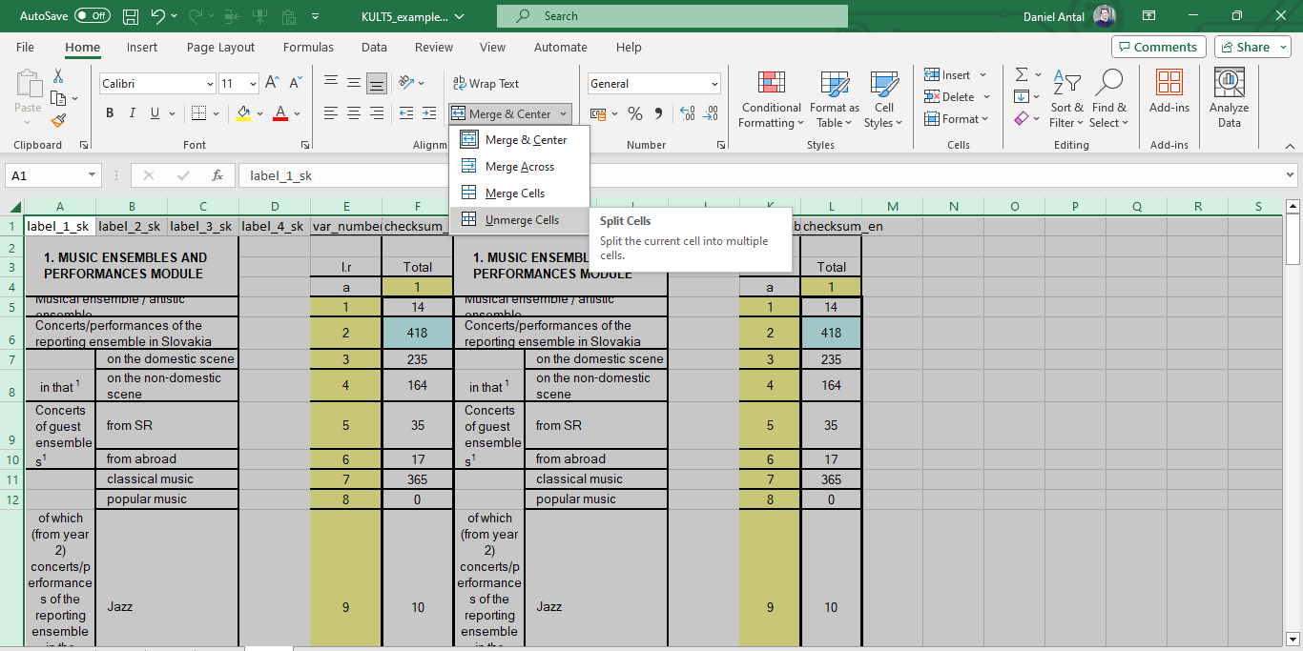Toggle Wrap Text for the cell
Viewport: 1303px width, 651px height.
click(486, 84)
